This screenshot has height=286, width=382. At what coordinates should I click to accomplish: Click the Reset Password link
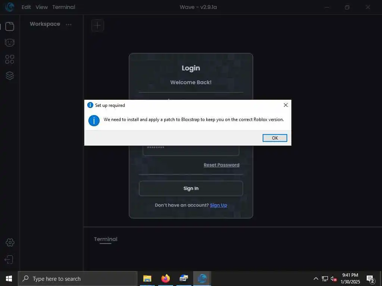tap(222, 165)
